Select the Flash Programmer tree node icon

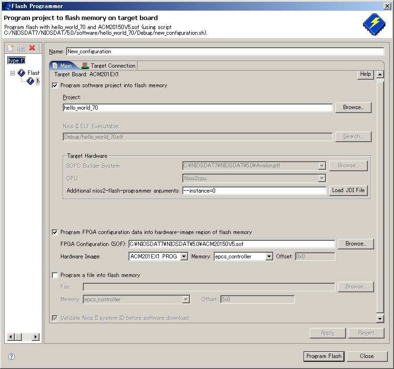click(x=21, y=73)
